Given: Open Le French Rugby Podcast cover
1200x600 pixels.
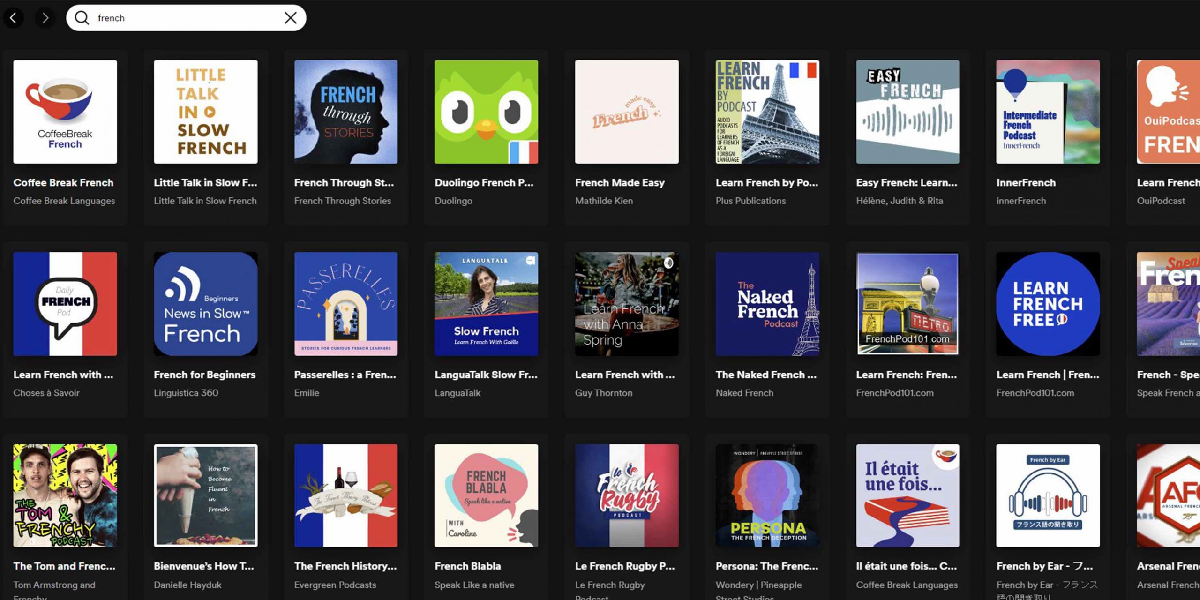Looking at the screenshot, I should (627, 495).
